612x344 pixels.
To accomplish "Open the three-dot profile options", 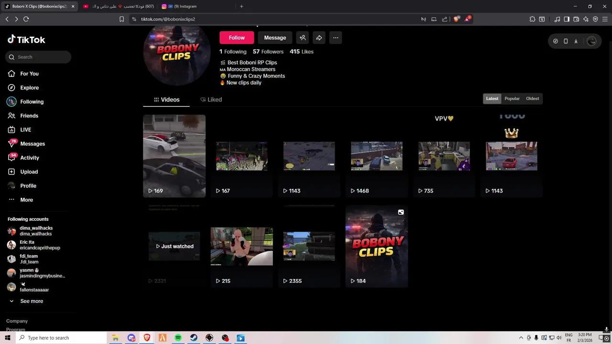I will (x=336, y=38).
